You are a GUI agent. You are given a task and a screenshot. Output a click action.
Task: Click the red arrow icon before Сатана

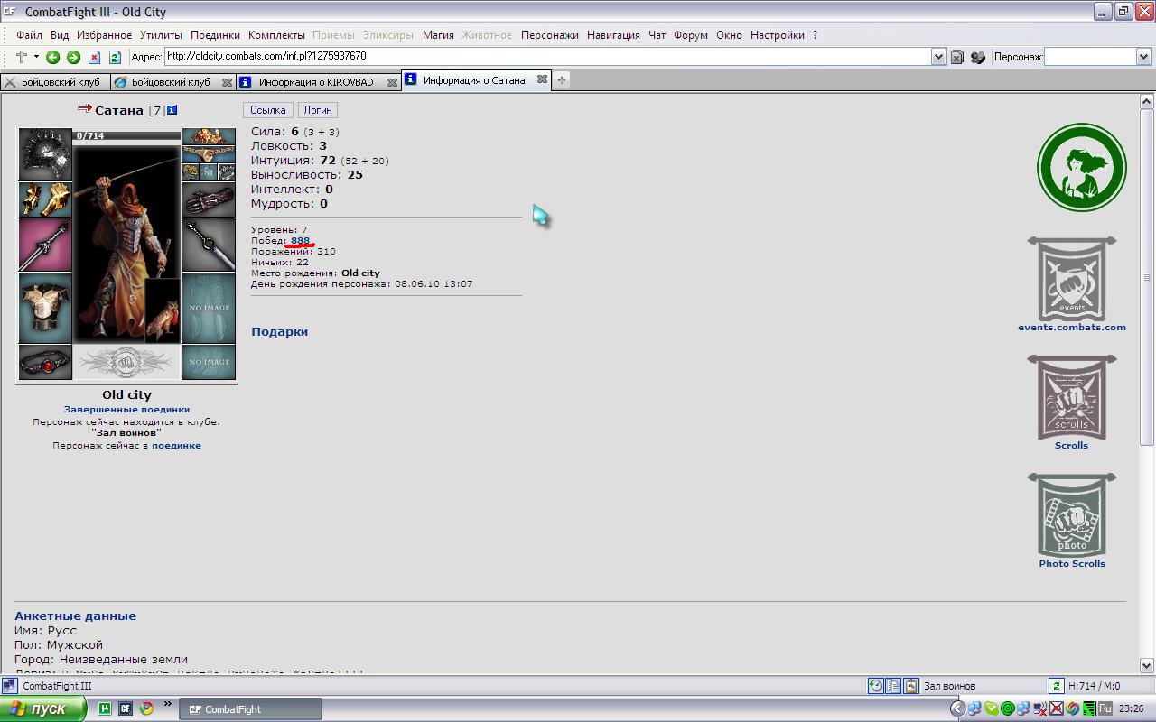(85, 108)
